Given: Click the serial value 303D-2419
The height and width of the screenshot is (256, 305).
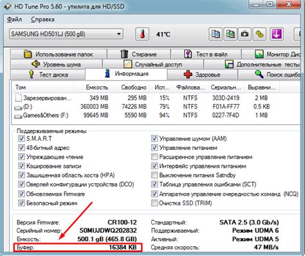Looking at the screenshot, I should coord(226,98).
